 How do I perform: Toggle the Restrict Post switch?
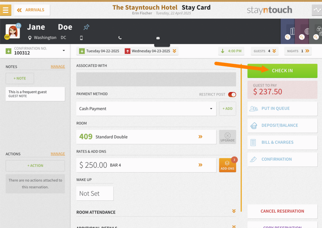[232, 94]
